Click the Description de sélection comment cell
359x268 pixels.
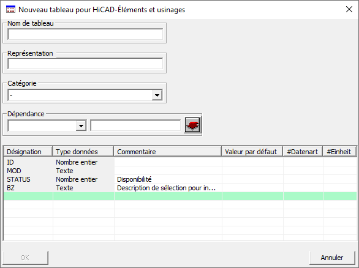pyautogui.click(x=168, y=188)
